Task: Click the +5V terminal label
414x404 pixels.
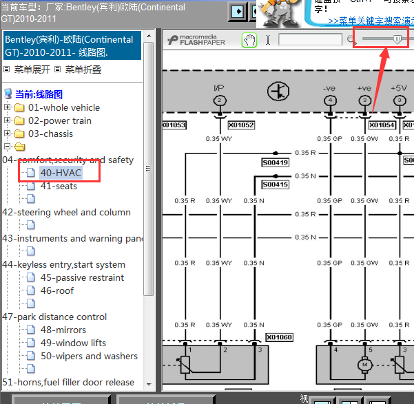Action: click(x=399, y=88)
